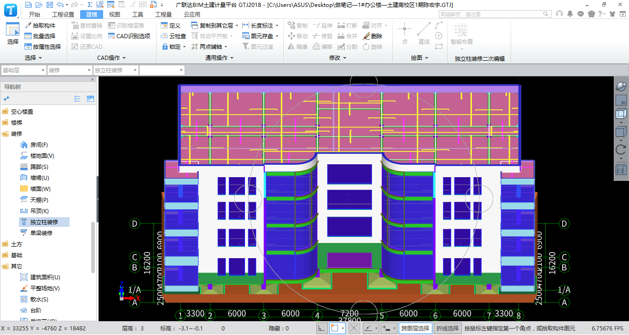Open the help question mark menu
This screenshot has width=629, height=335.
coord(601,14)
